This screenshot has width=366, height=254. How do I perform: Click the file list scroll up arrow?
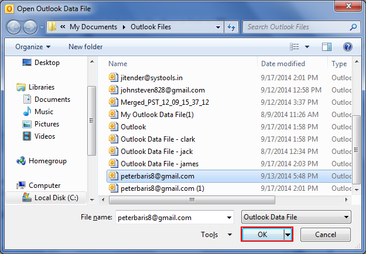tap(357, 61)
